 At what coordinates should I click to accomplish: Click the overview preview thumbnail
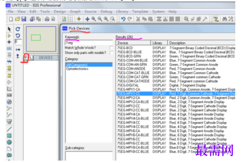click(x=41, y=39)
